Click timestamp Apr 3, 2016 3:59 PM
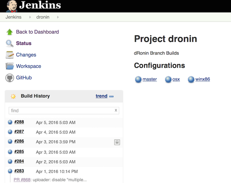 pos(56,142)
